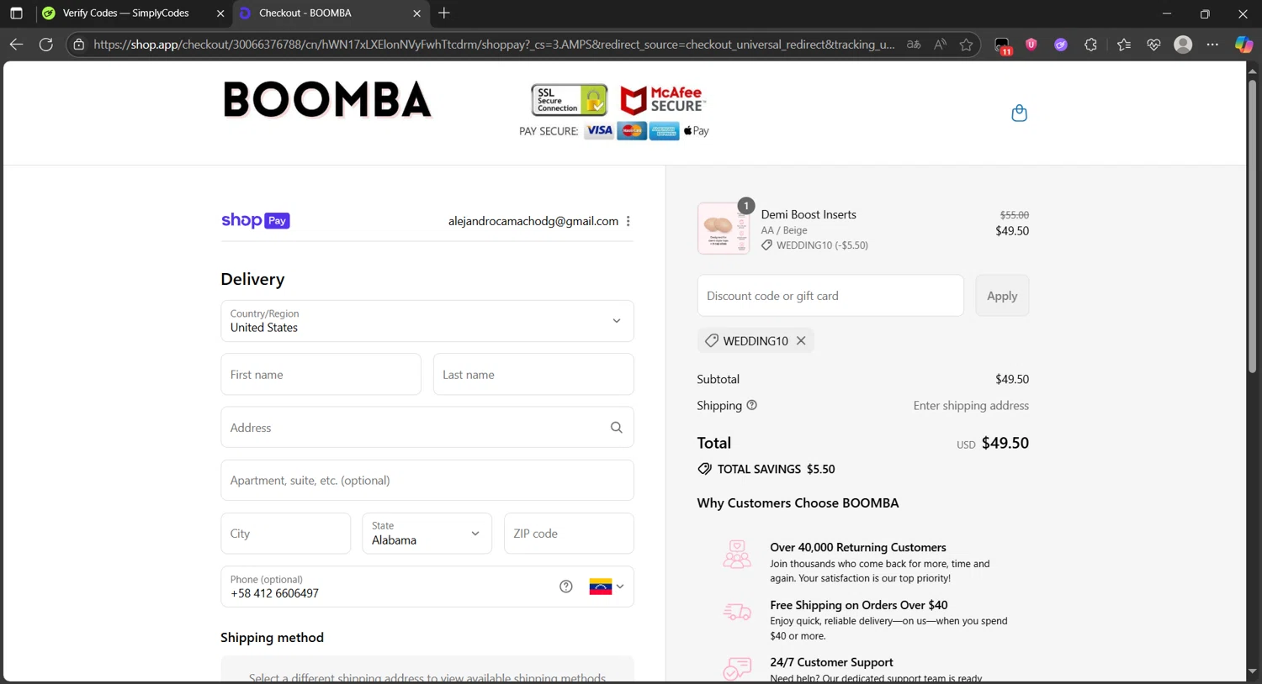Viewport: 1262px width, 684px height.
Task: Close the Checkout - BOOMBA tab
Action: [416, 13]
